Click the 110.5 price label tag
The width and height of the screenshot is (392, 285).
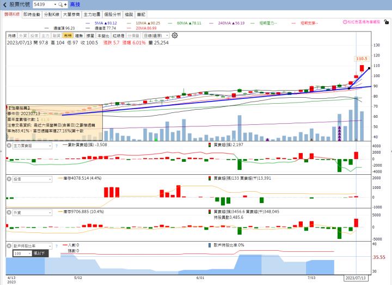(x=362, y=59)
